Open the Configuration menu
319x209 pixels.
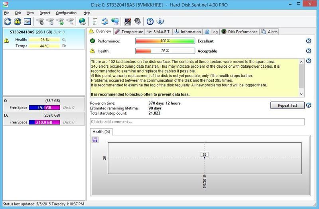[x=66, y=13]
